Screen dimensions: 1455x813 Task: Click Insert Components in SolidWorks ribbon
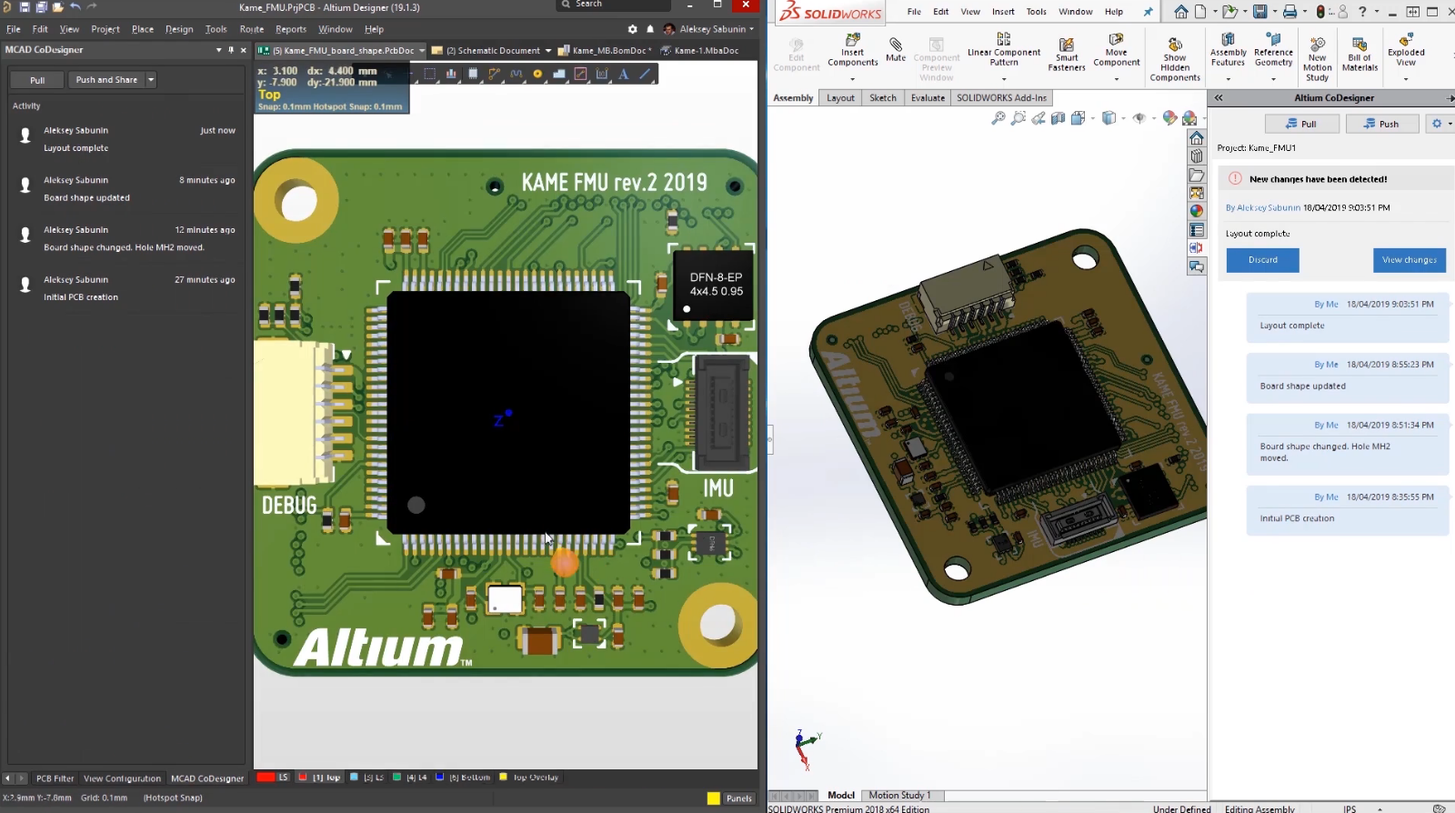click(x=853, y=50)
